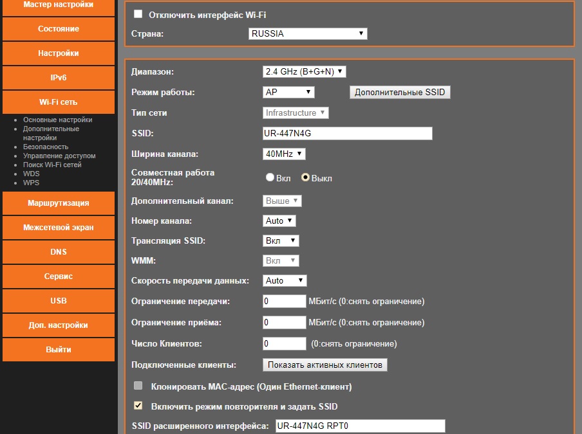Click Показать активных клиентов button
Screen dimensions: 582x434
click(324, 365)
